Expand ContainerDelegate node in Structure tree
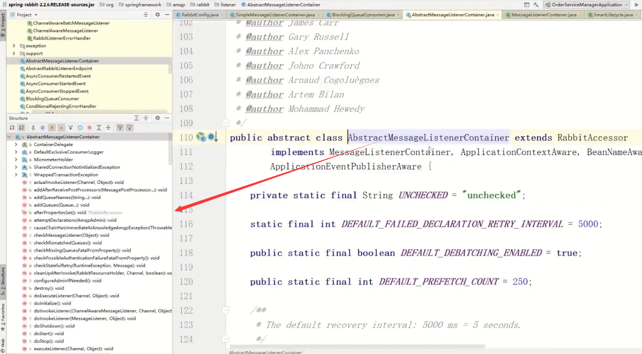Screen dimensions: 642x354 [16, 145]
